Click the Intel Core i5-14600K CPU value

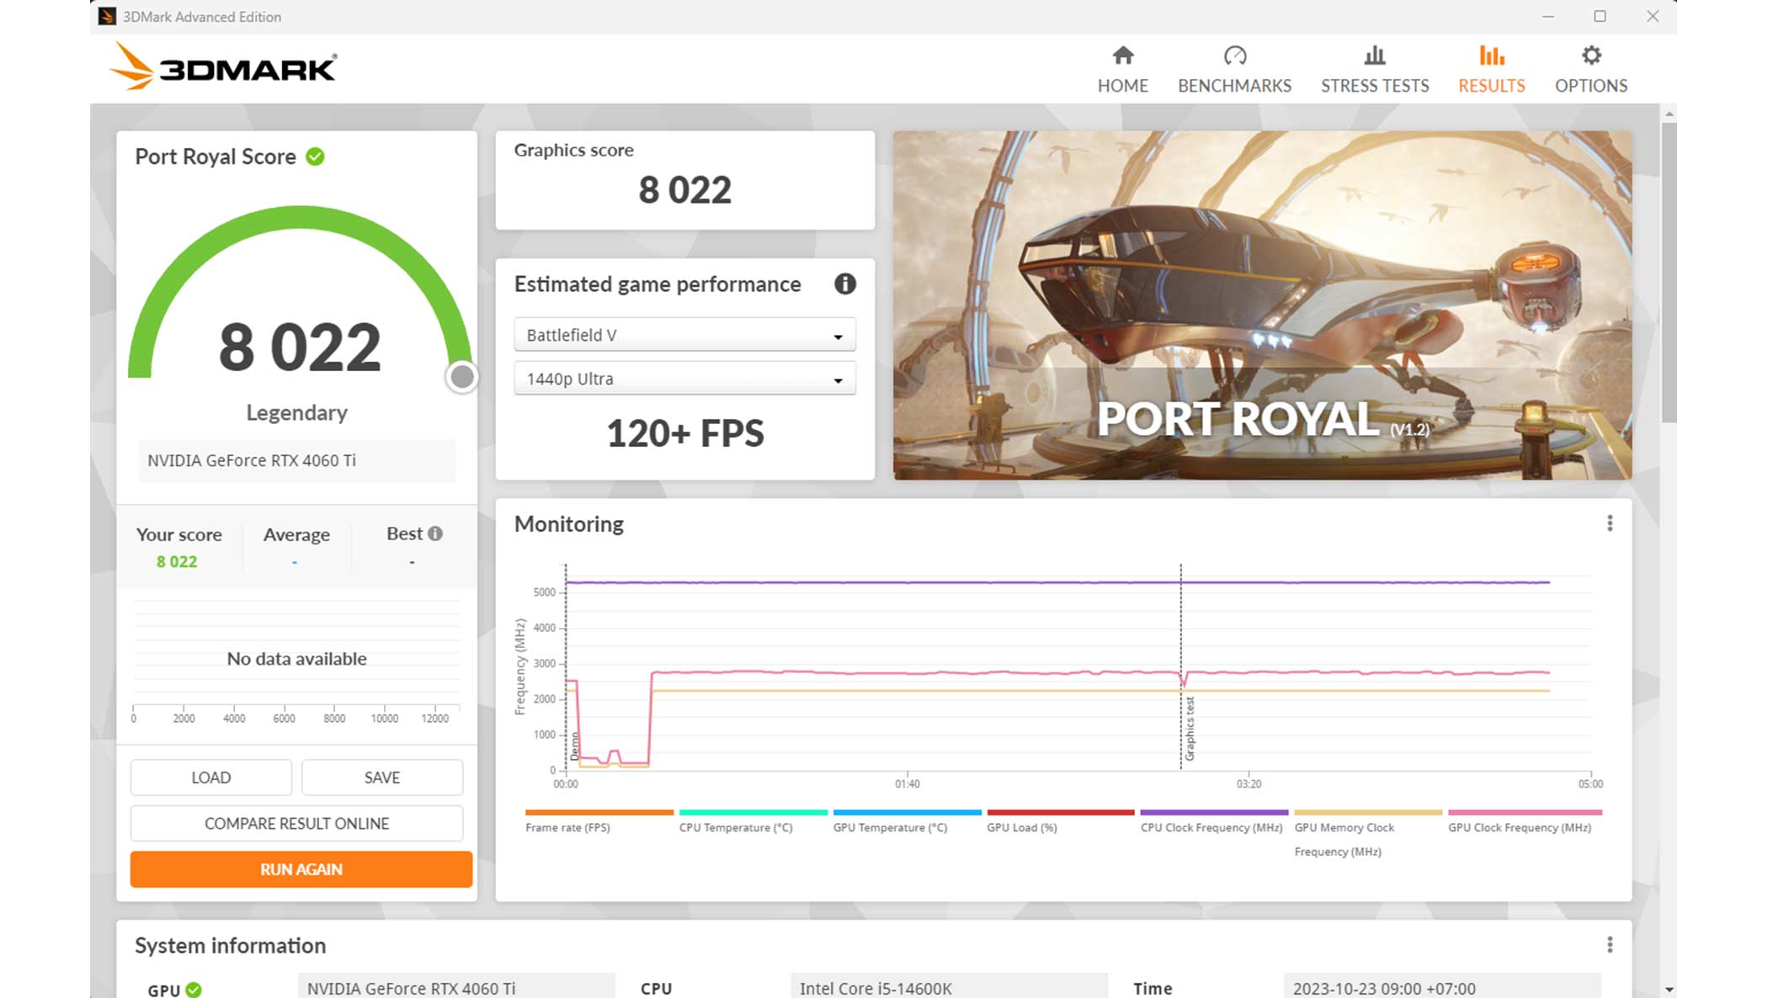click(949, 988)
